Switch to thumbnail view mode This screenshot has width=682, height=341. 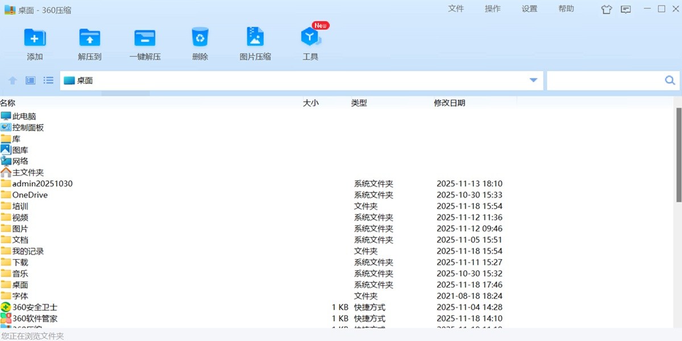(x=30, y=80)
